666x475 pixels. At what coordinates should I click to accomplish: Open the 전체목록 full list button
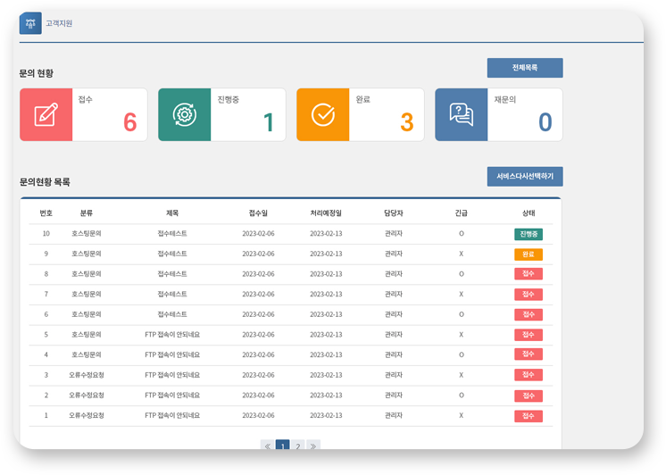(x=525, y=68)
